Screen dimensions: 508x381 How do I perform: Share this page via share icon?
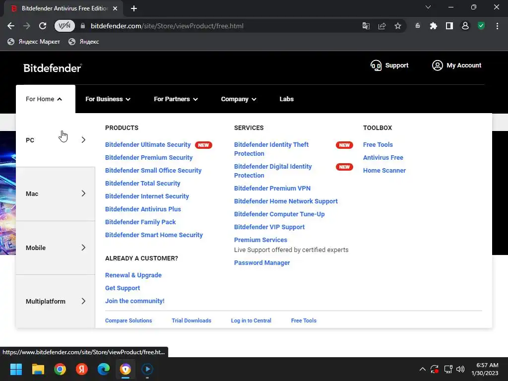pos(382,26)
